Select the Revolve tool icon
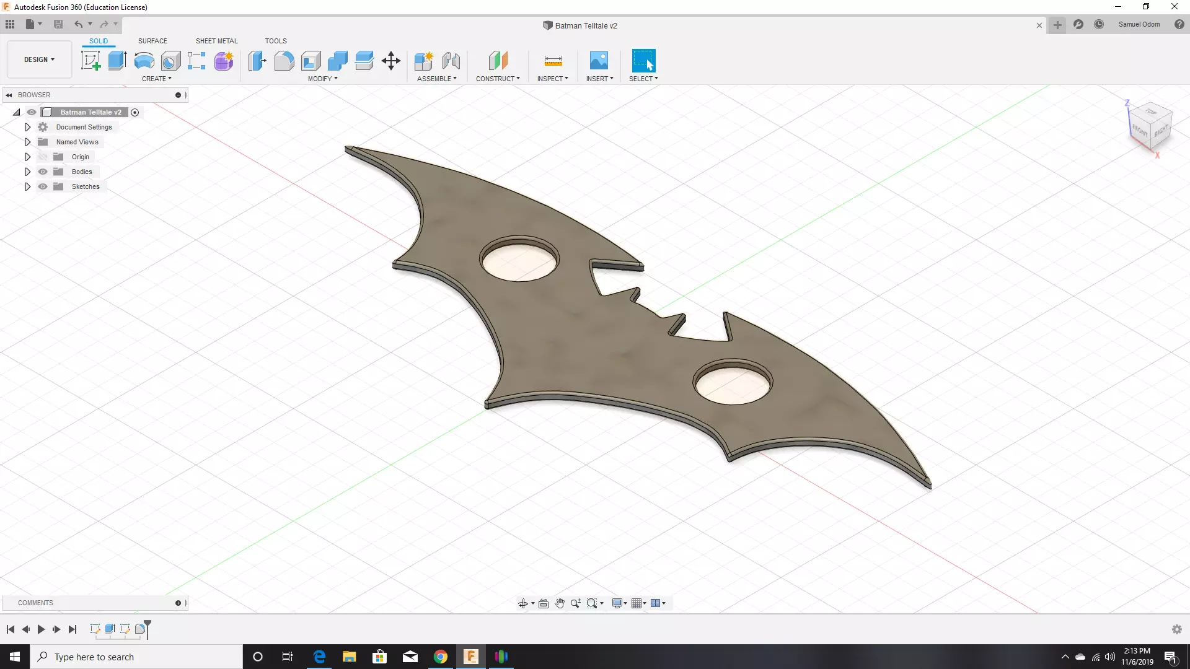 [x=144, y=61]
